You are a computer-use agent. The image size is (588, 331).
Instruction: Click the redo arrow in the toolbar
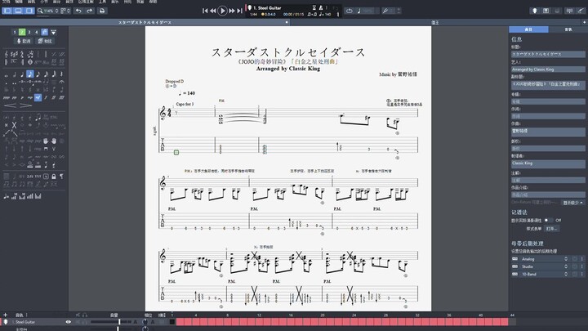(x=89, y=11)
